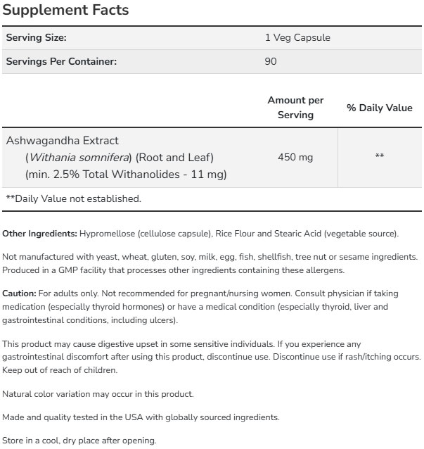Select the Servings Per Container label
Screen dimensions: 424x449
[x=61, y=61]
